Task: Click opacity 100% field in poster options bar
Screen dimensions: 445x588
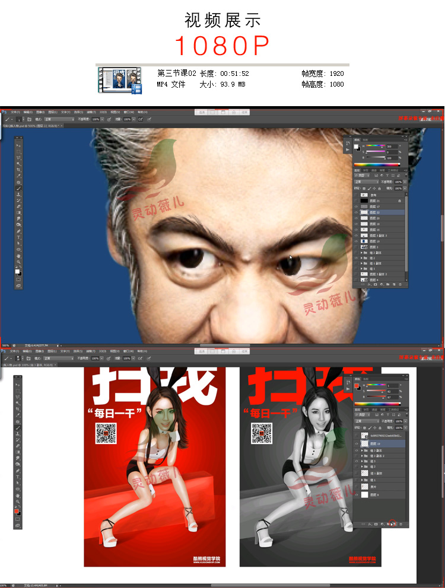Action: (x=96, y=358)
